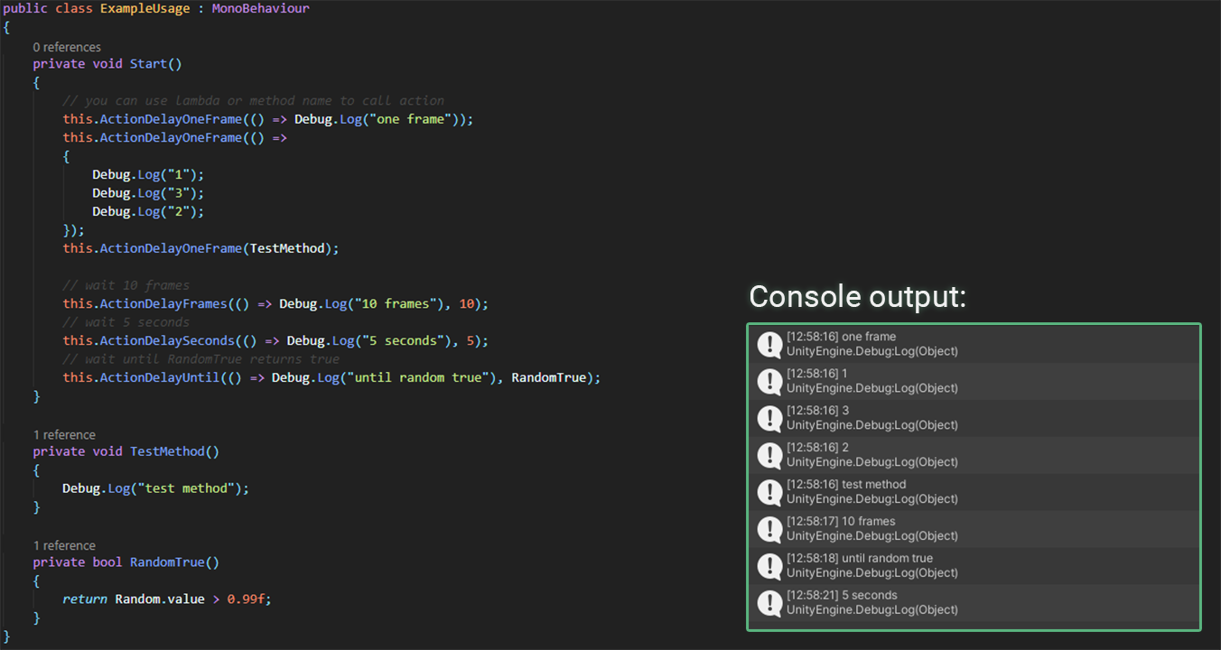Click the Debug.Log("3") line
This screenshot has width=1221, height=650.
(x=149, y=193)
